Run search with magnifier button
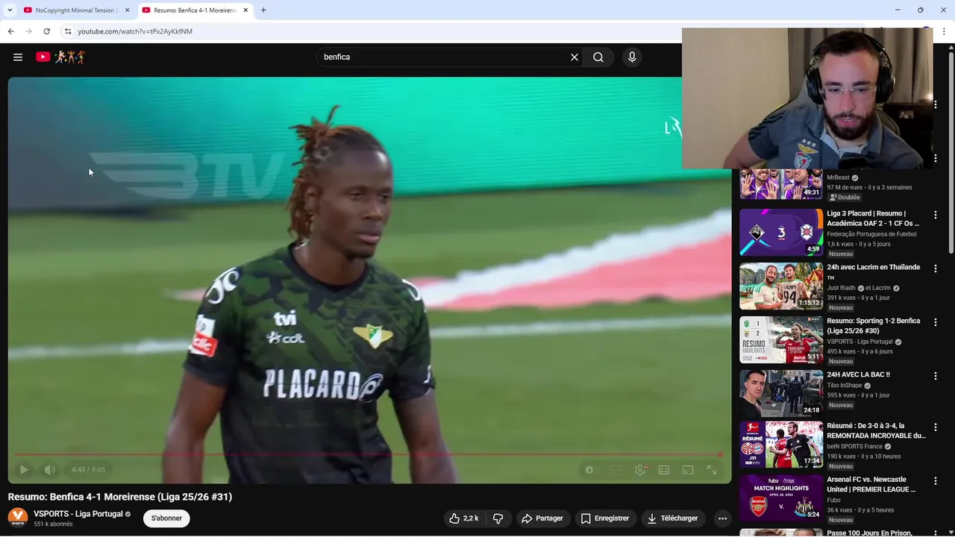Screen dimensions: 955x537 click(x=598, y=57)
